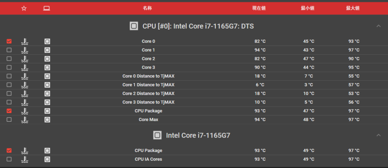Click thermometer icon in Core 0 row
388x168 pixels.
25,41
